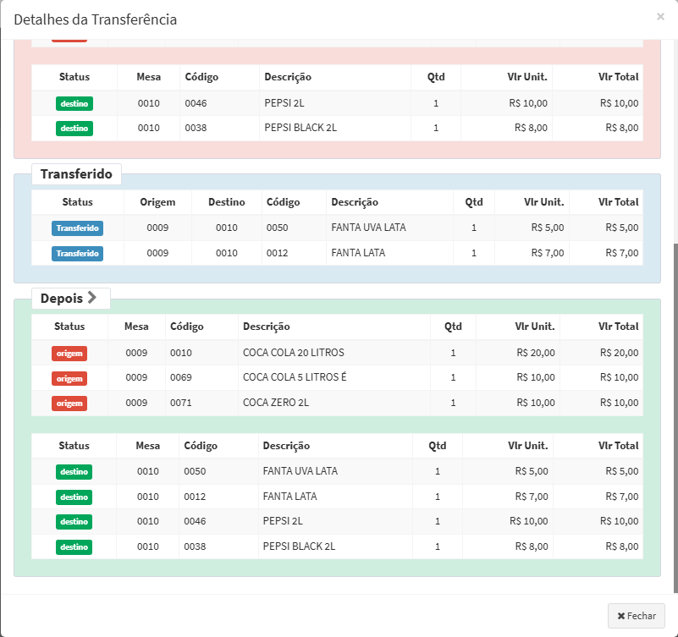Click R$ 20,00 Vlr Total for COCA COLA 20 LITROS
Image resolution: width=678 pixels, height=637 pixels.
[x=619, y=353]
